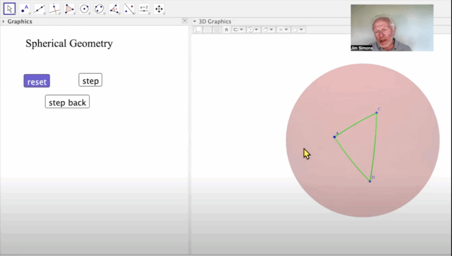Select the Move Graphics View tool
The image size is (452, 256).
pos(159,8)
